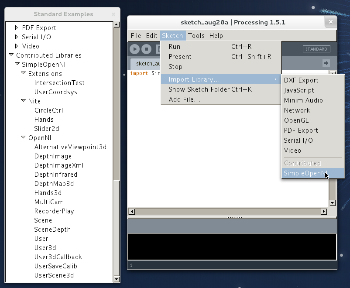Screen dimensions: 350x288
Task: Click the Run (play) toolbar button
Action: click(134, 49)
